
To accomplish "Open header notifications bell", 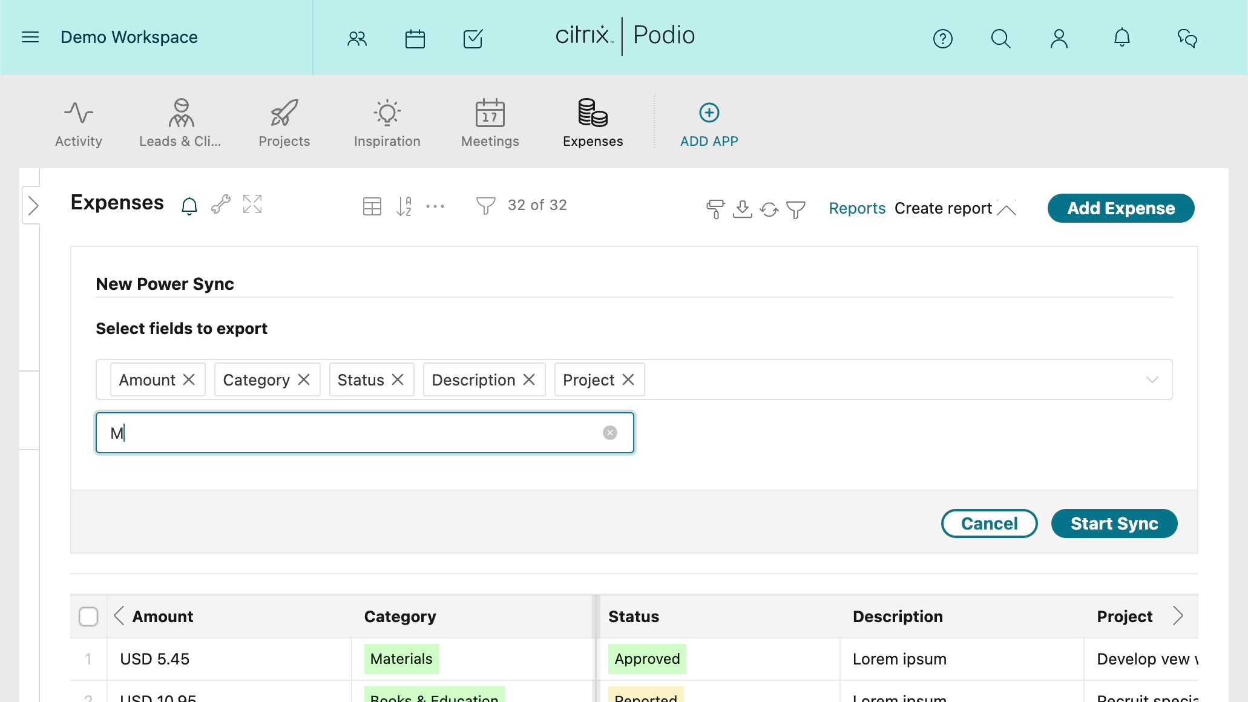I will (x=1122, y=38).
